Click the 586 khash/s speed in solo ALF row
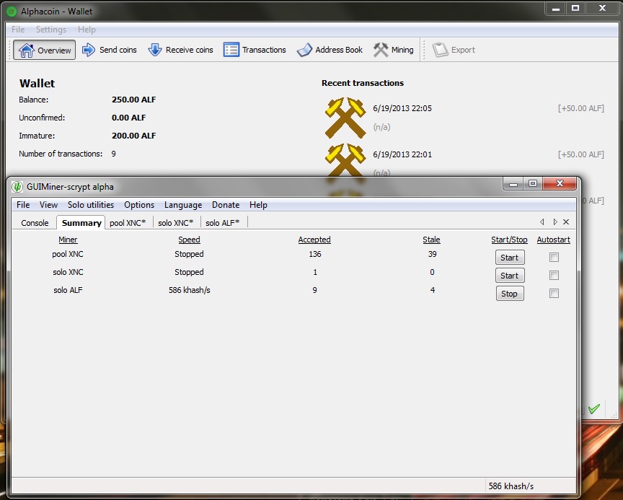 tap(190, 290)
